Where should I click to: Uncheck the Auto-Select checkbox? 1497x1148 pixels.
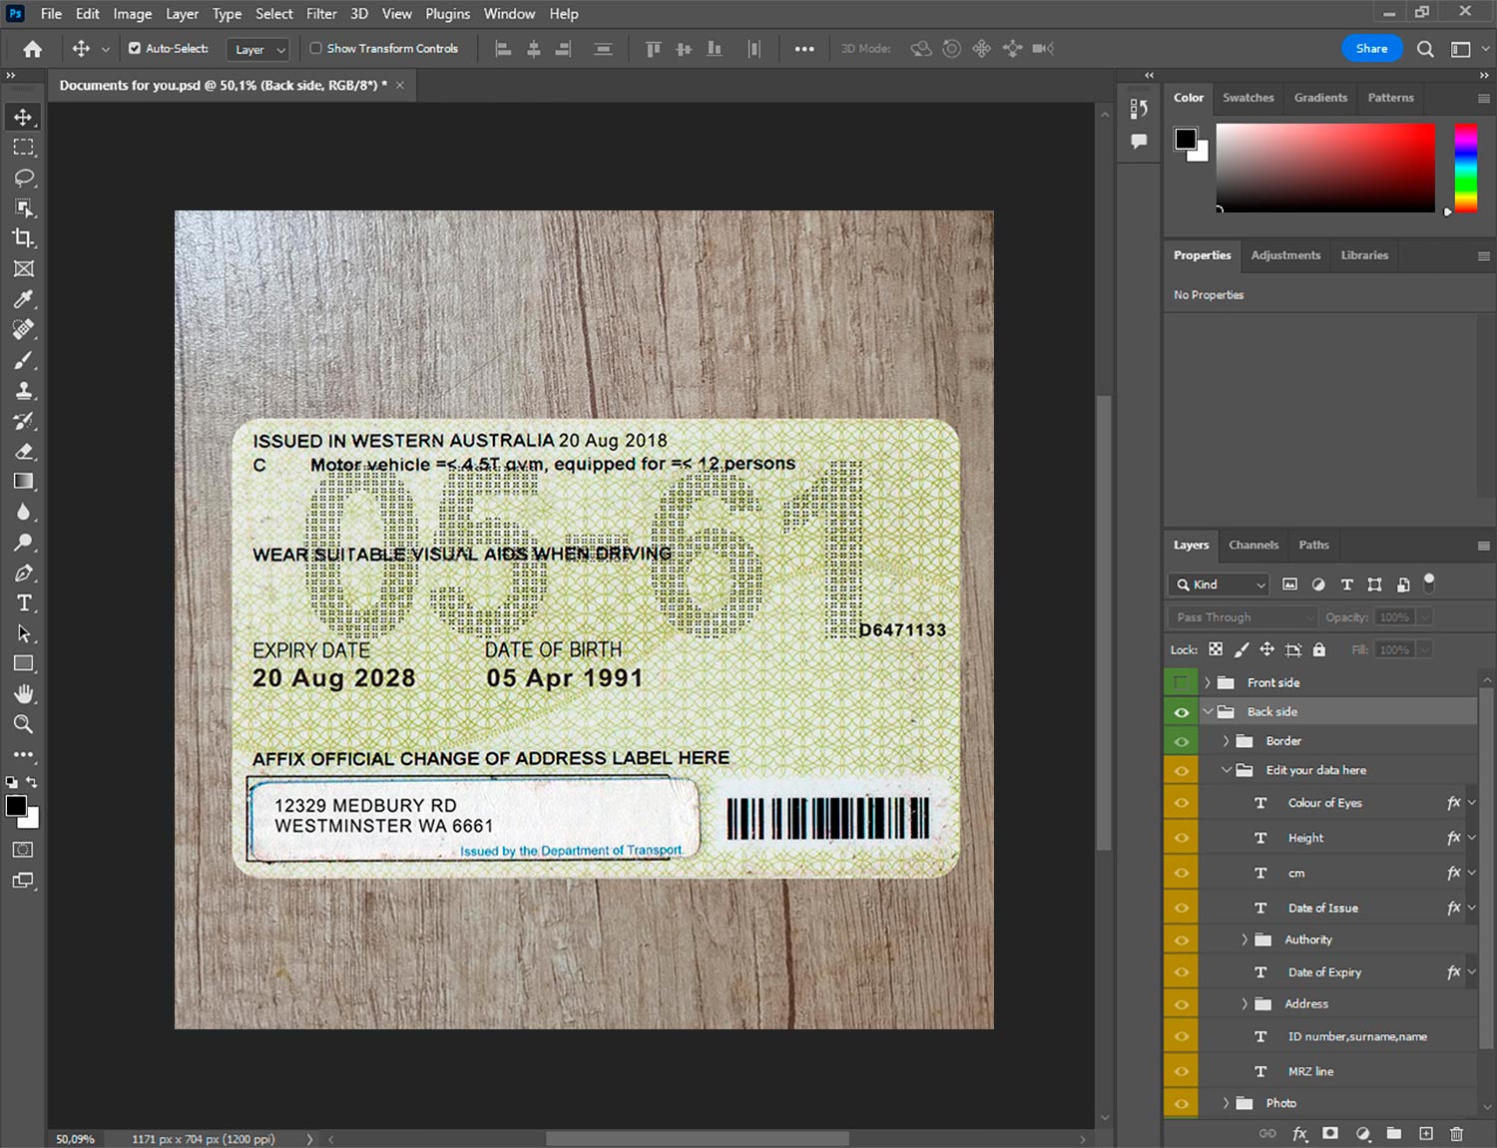(135, 48)
